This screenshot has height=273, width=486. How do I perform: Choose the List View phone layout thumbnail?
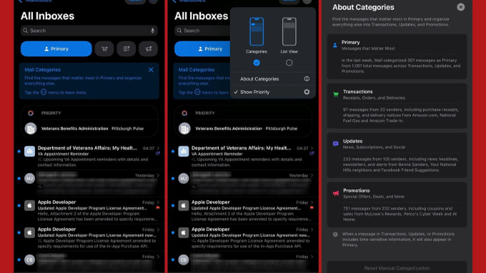289,31
